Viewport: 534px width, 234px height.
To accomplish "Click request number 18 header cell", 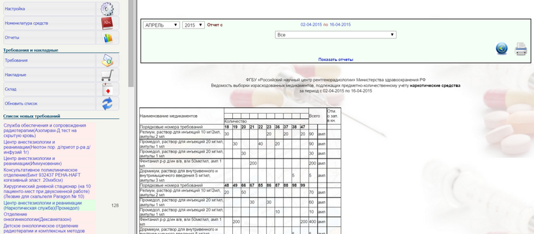I will [228, 127].
